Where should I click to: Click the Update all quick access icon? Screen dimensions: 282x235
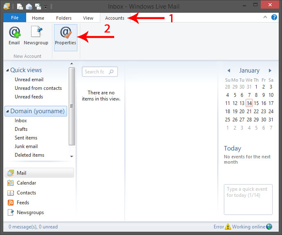[x=38, y=7]
